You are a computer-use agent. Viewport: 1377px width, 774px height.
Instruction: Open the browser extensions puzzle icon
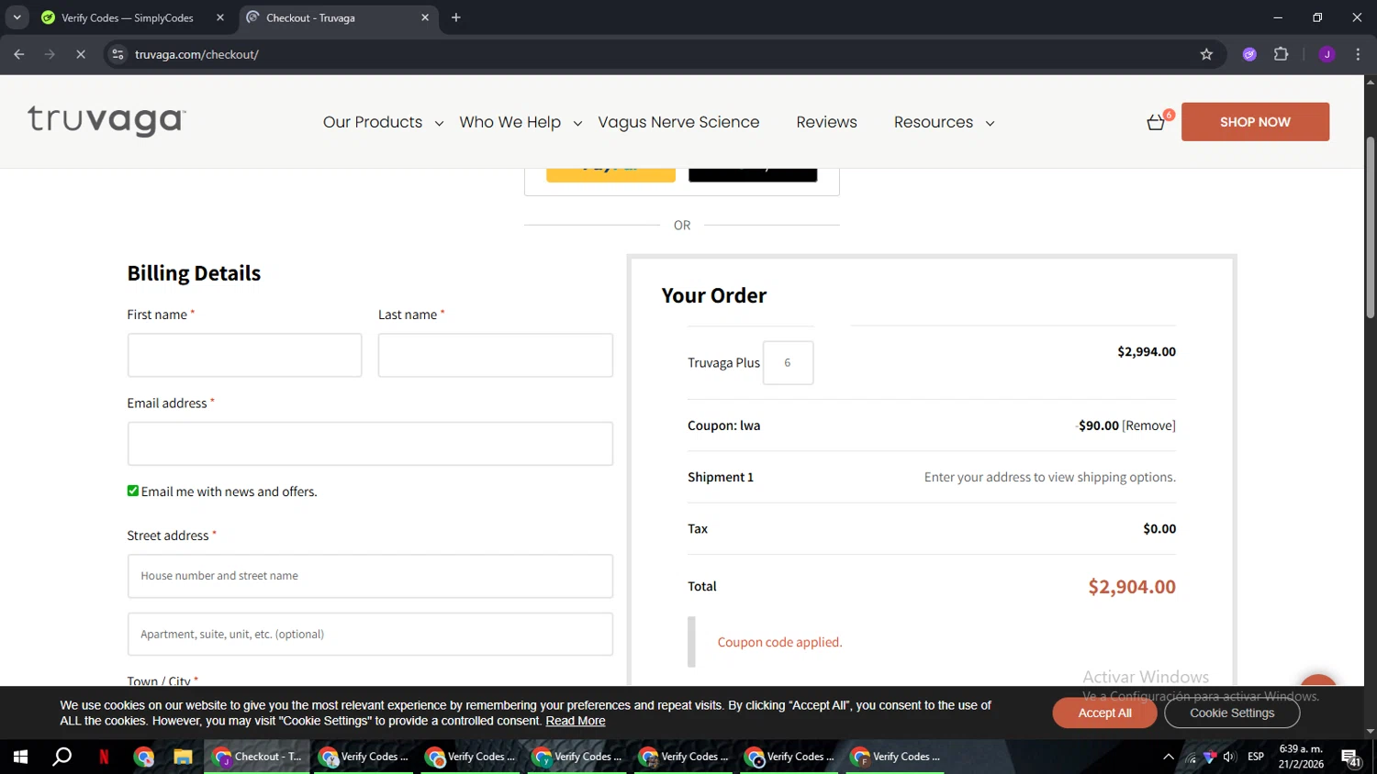[x=1282, y=54]
